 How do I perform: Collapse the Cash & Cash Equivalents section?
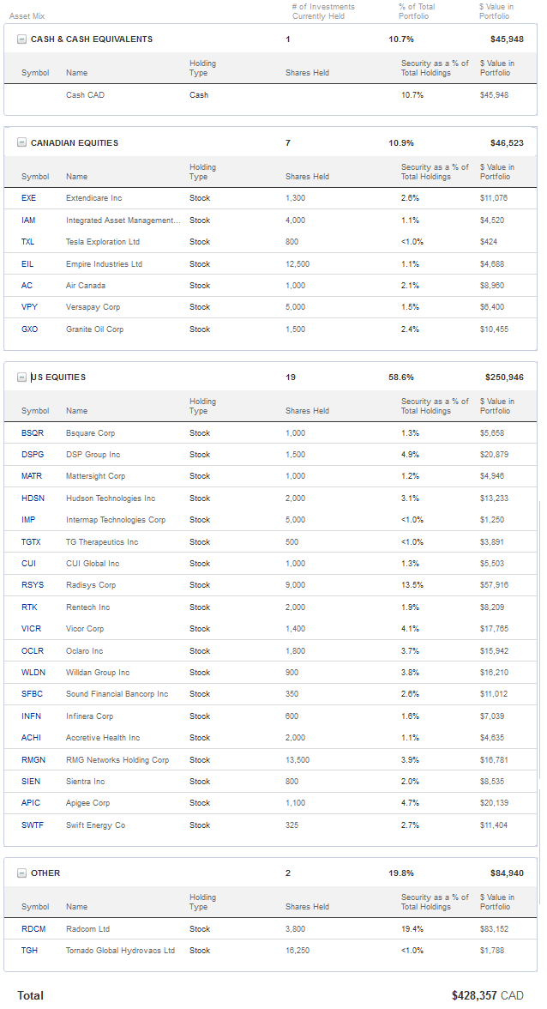click(x=21, y=39)
